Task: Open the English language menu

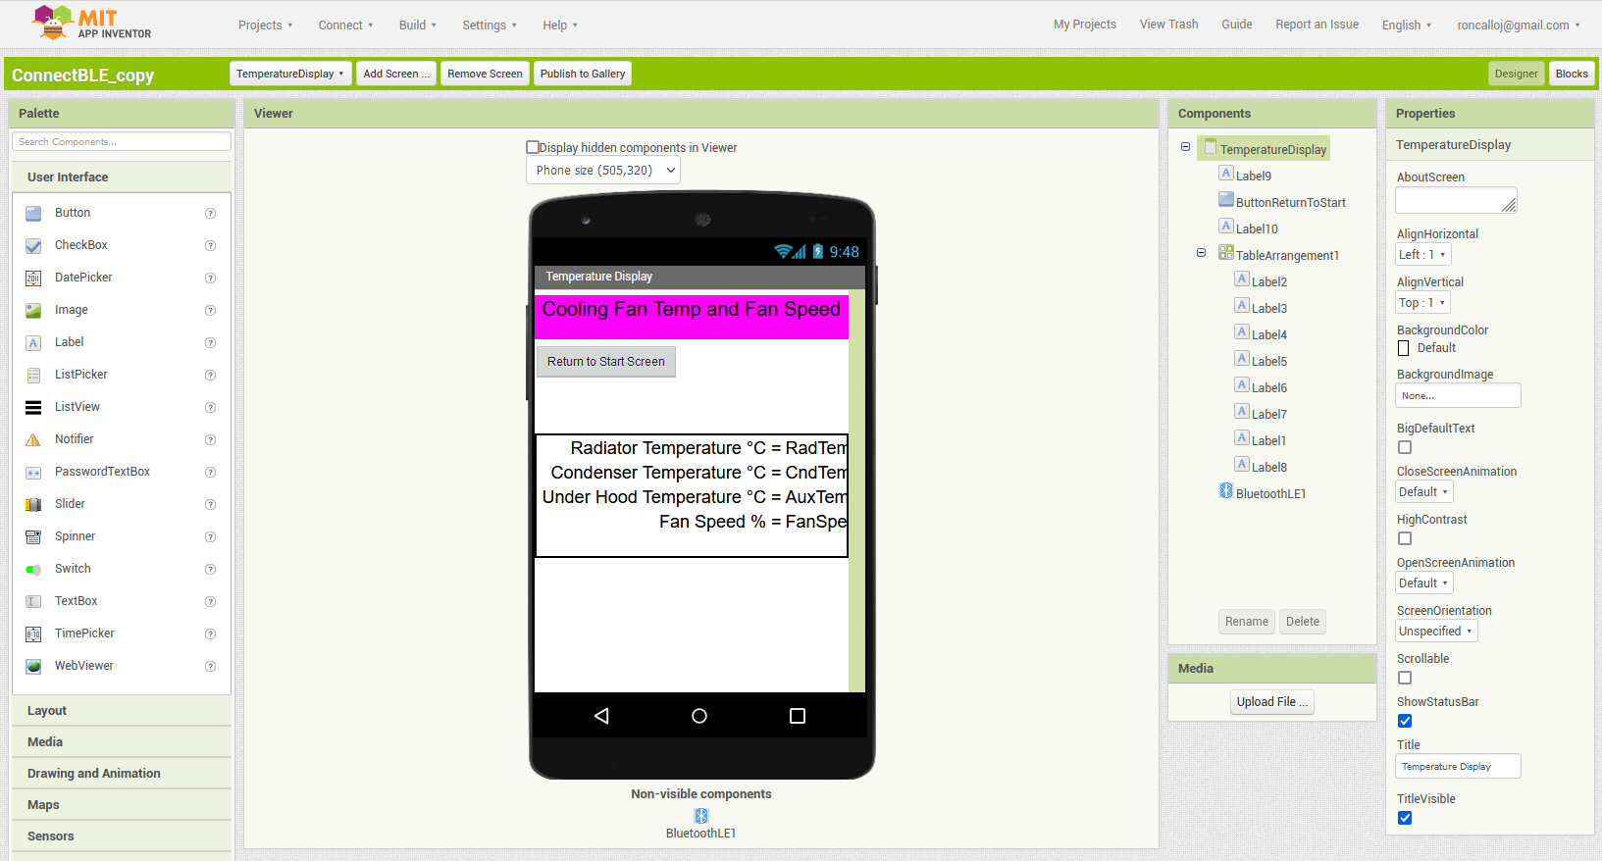Action: (1407, 25)
